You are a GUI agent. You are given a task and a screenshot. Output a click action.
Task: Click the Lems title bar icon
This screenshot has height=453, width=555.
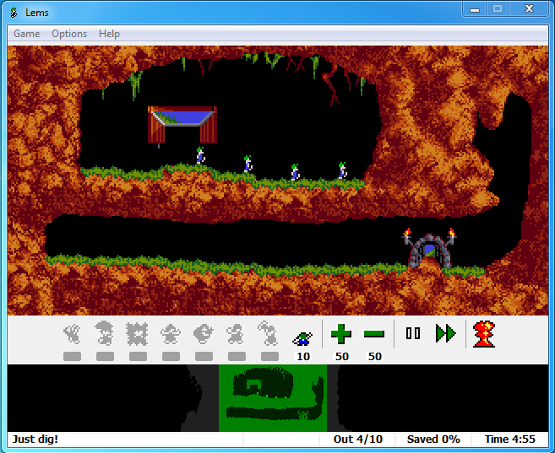pos(14,13)
